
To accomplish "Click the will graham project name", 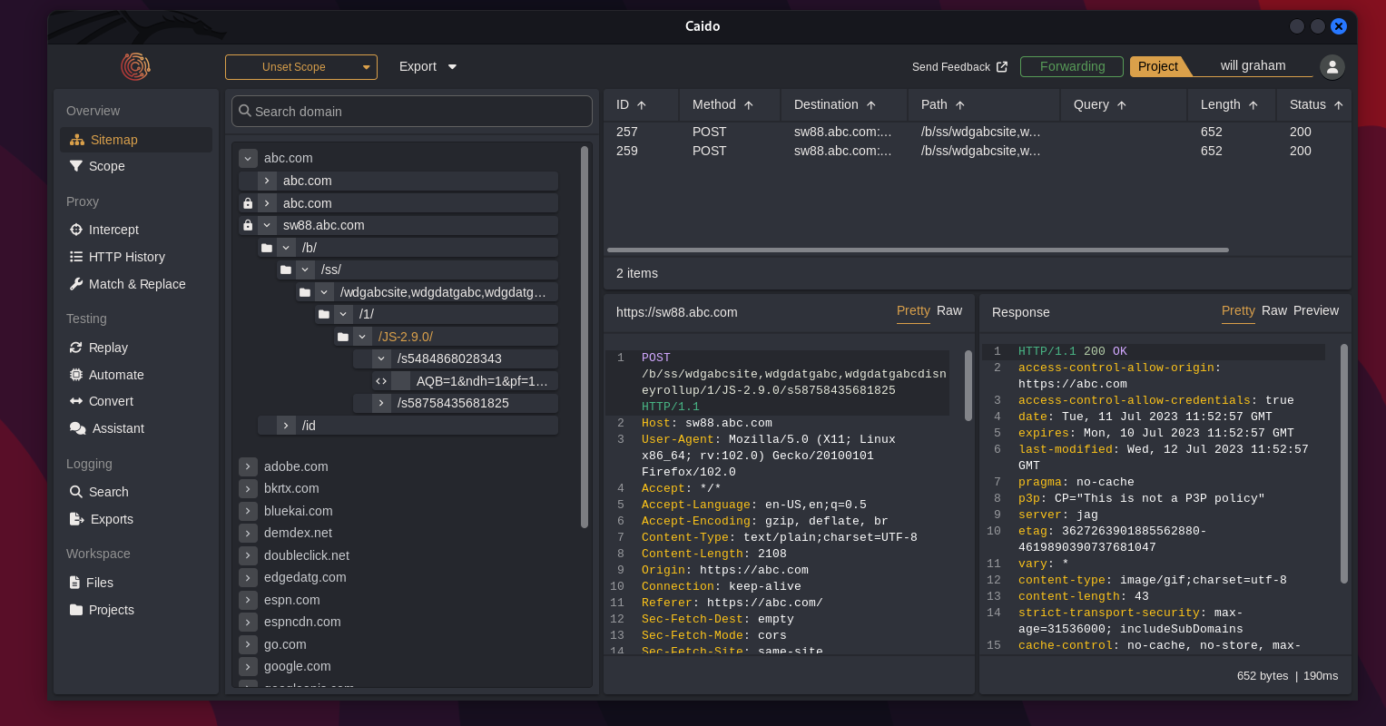I will pos(1253,66).
